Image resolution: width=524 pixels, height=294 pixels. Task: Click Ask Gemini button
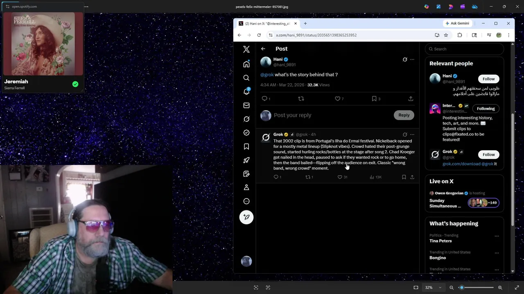[457, 23]
